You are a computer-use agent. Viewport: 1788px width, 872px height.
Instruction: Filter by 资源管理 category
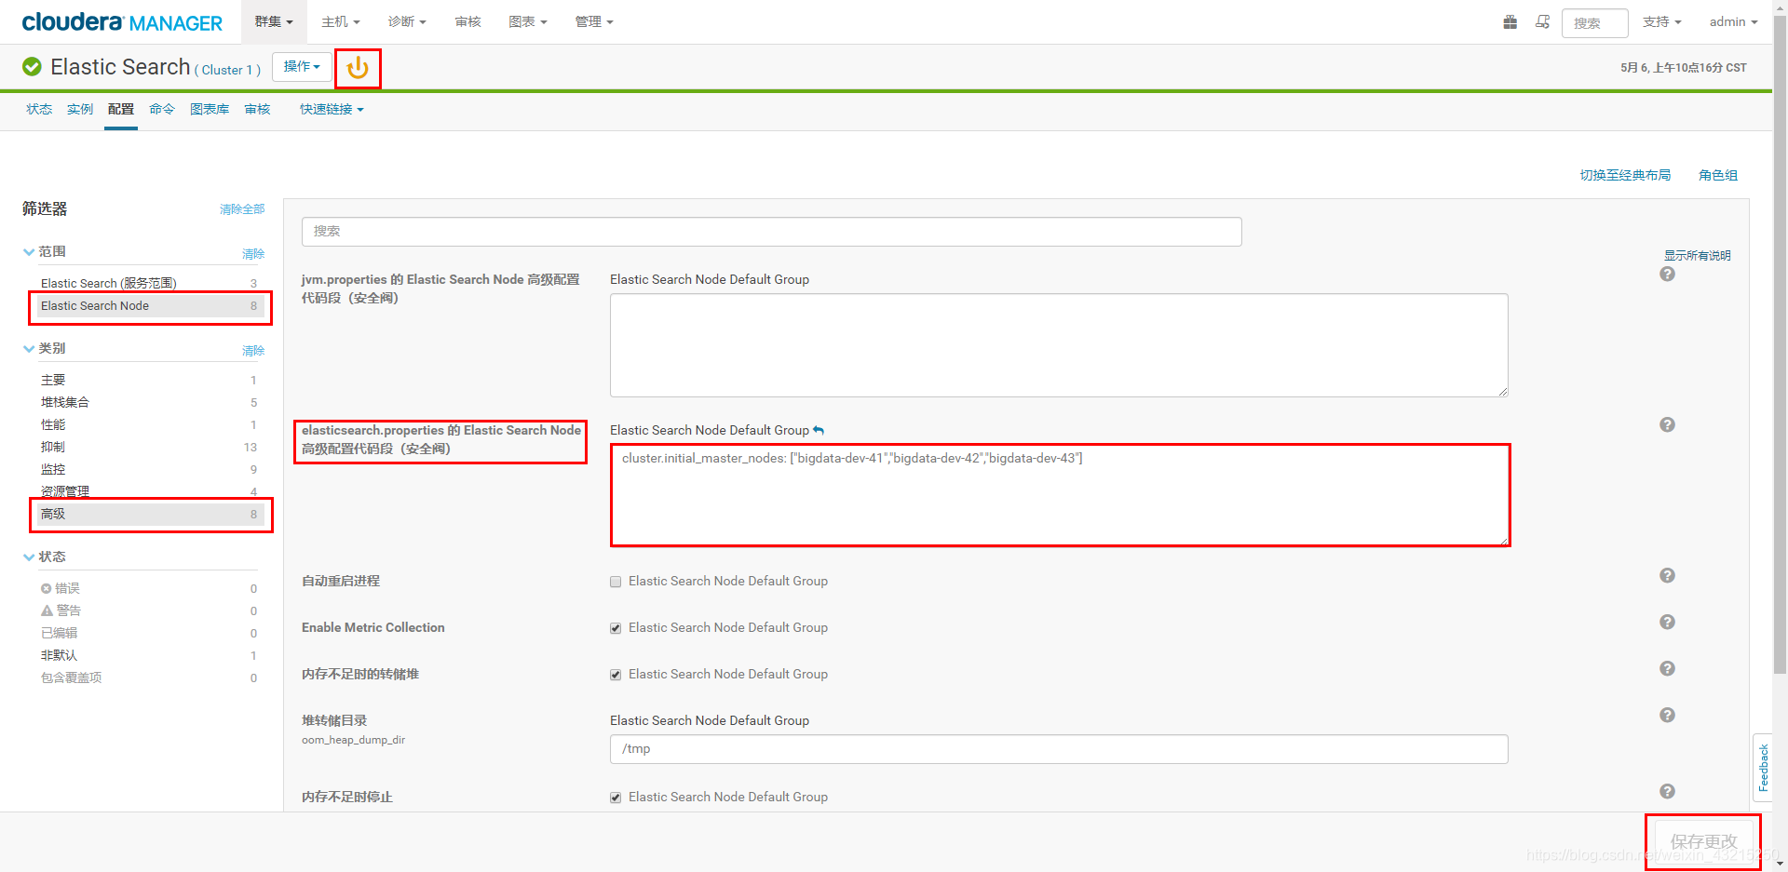149,491
